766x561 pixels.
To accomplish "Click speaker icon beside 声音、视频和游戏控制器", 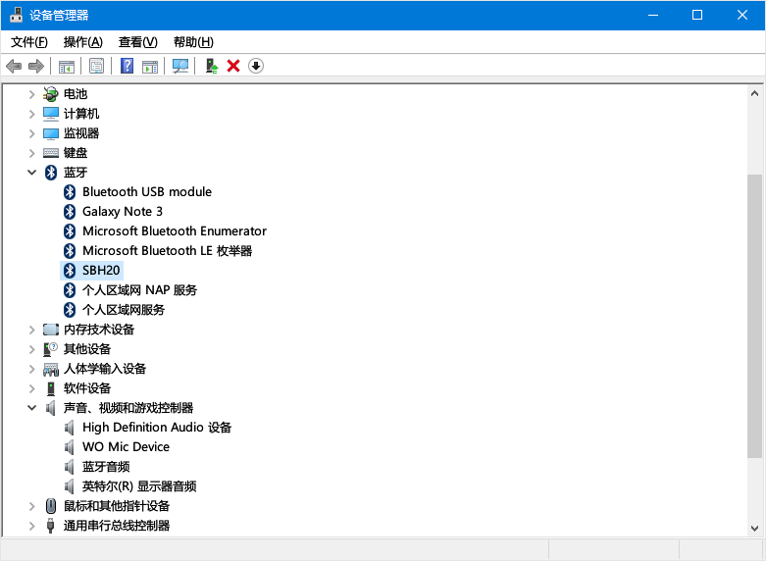I will (x=51, y=408).
